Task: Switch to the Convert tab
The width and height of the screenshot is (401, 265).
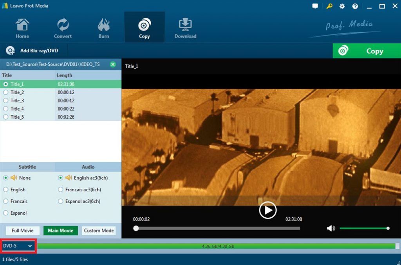Action: point(62,24)
